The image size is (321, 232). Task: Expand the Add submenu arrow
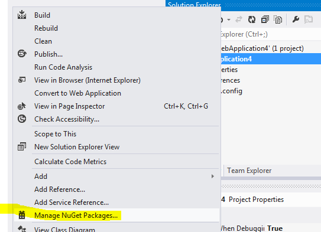click(x=213, y=176)
